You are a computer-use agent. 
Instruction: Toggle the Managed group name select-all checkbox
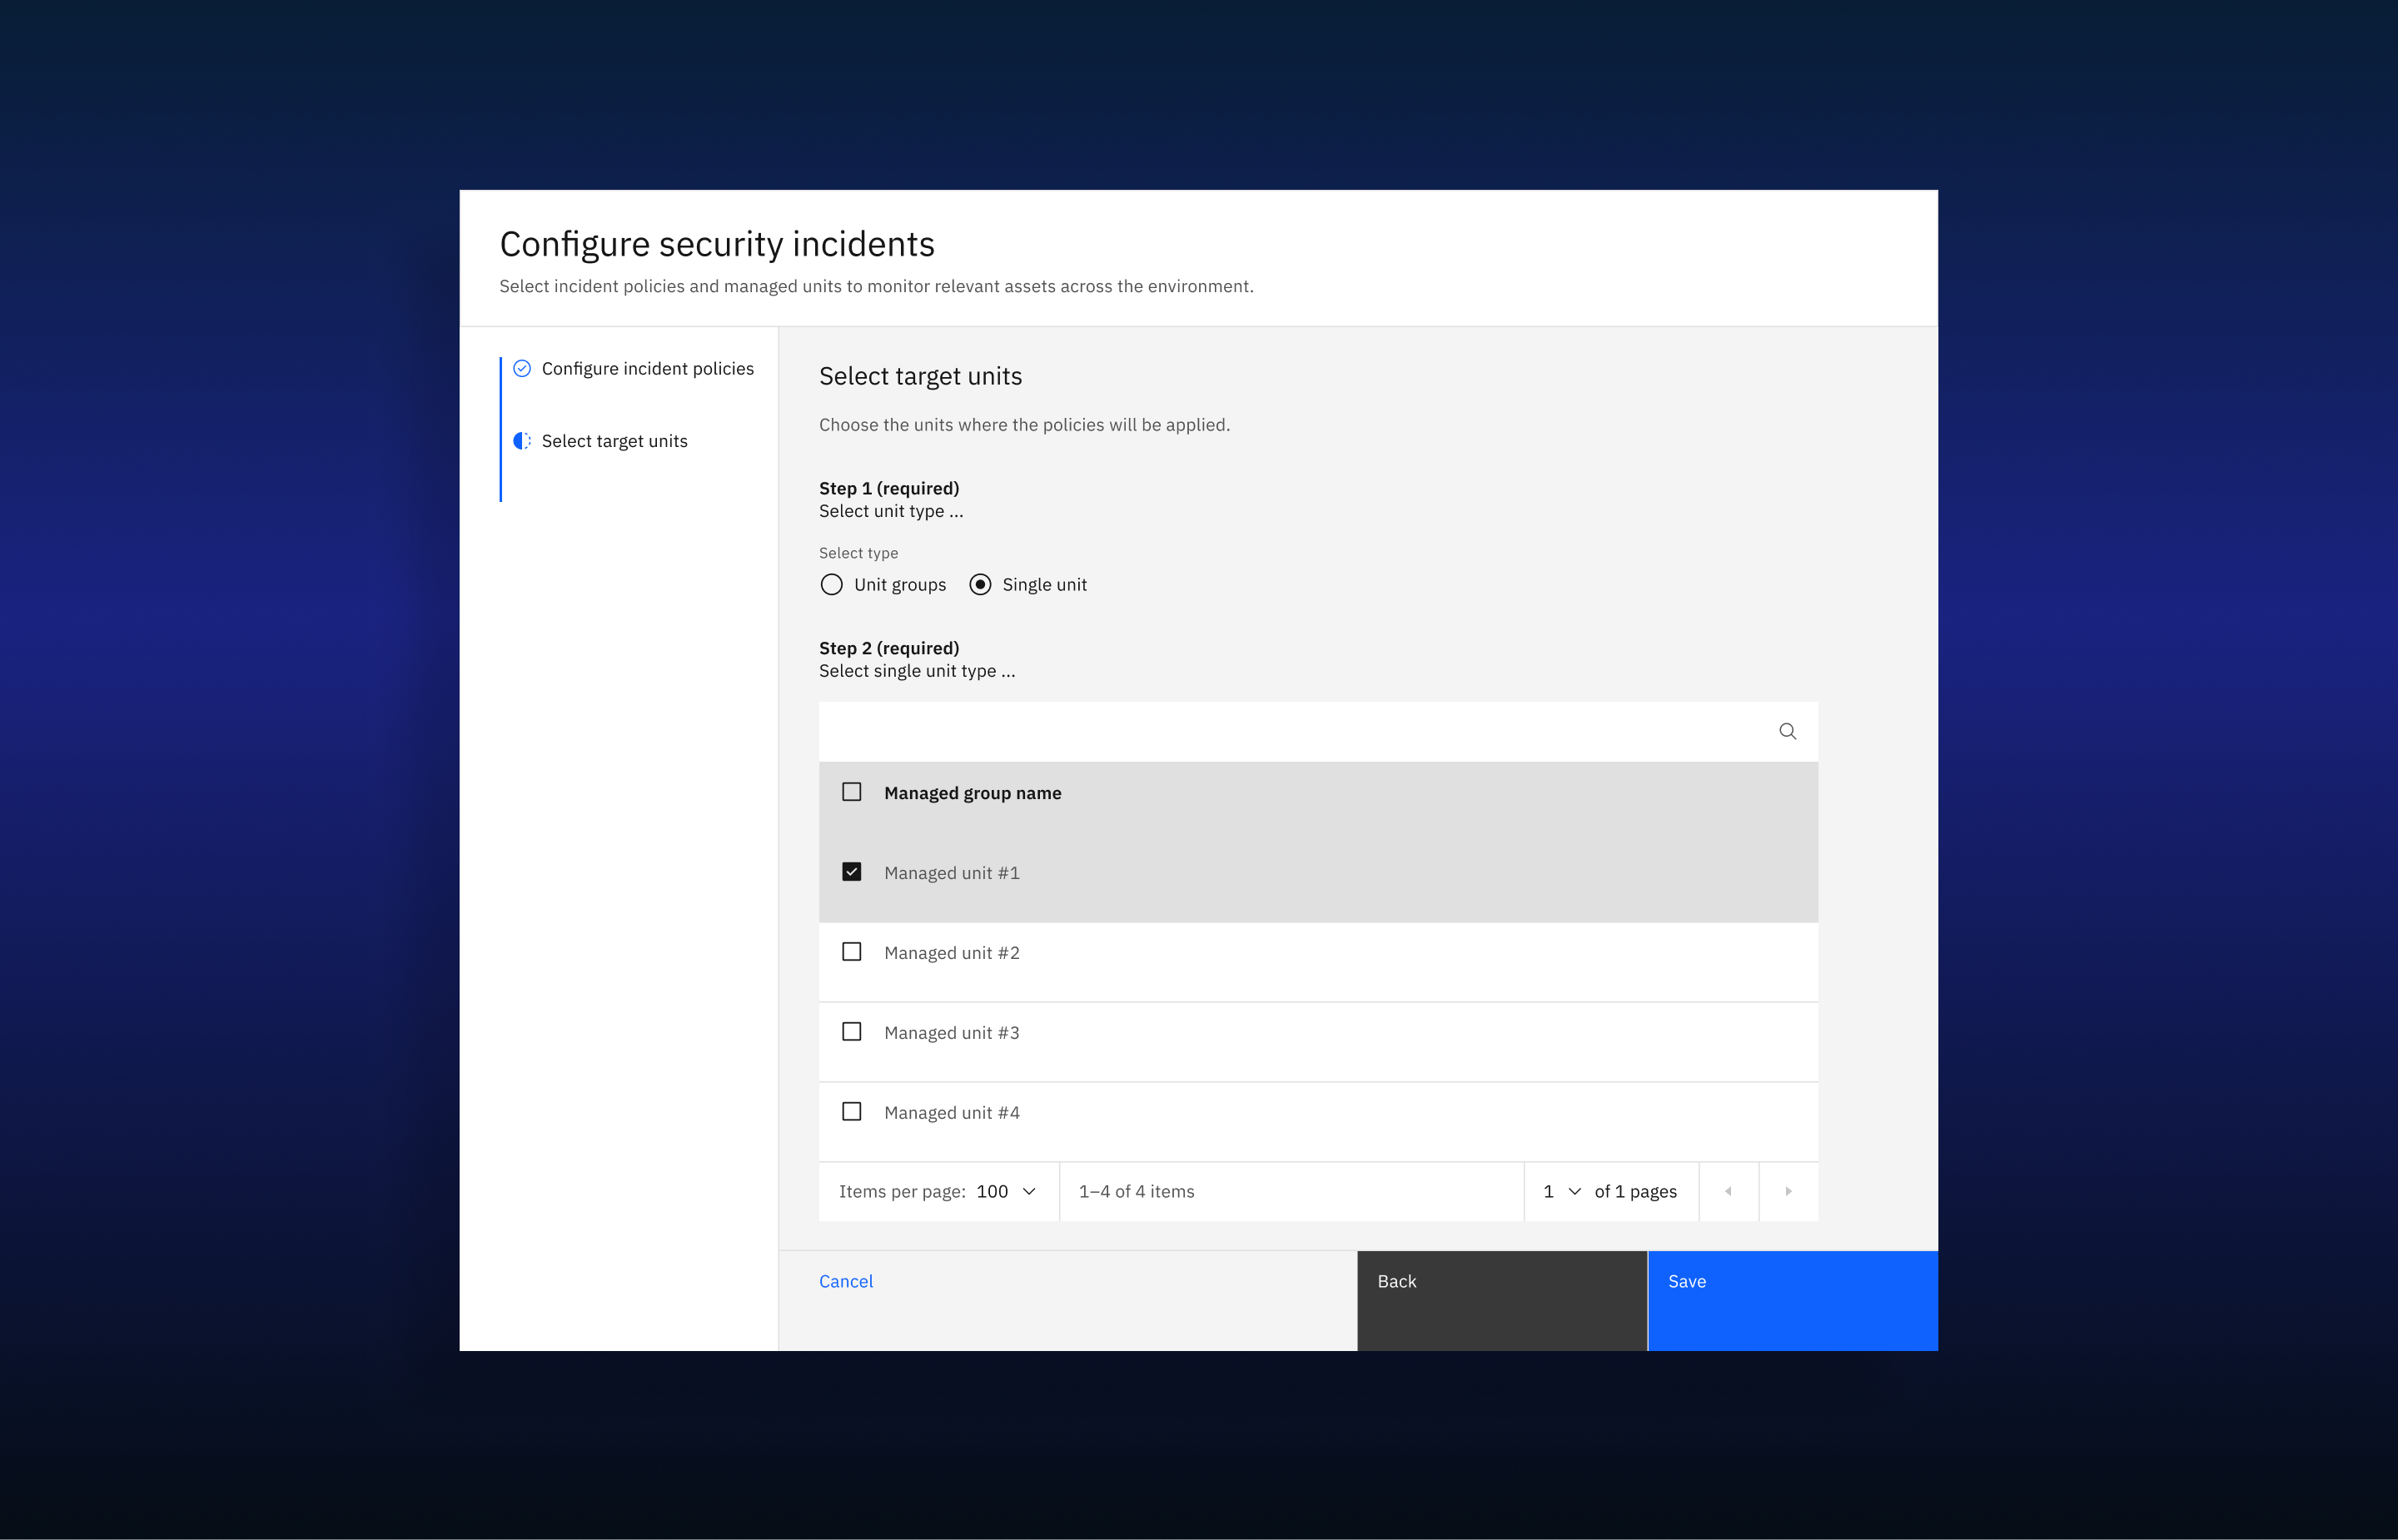[x=851, y=792]
